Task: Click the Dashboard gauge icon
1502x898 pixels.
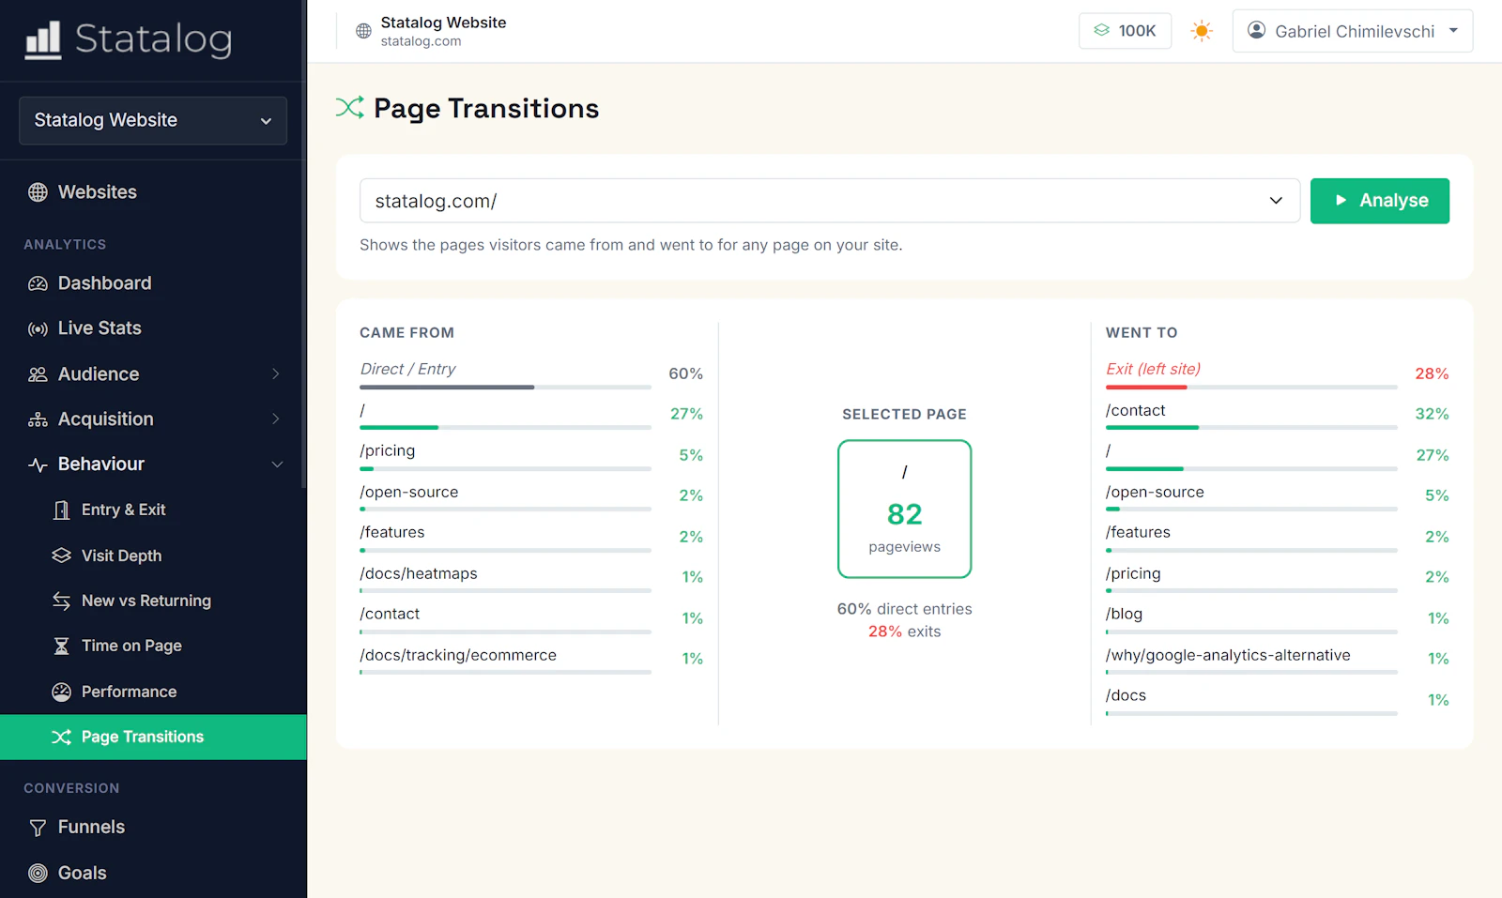Action: tap(38, 283)
